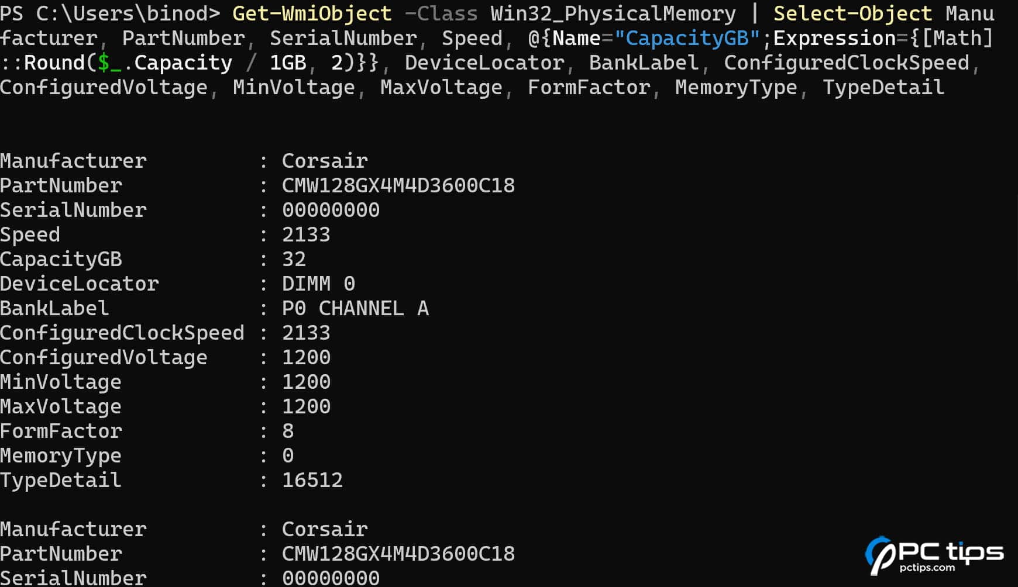Click the ConfiguredClockSpeed label in output
Screen dimensions: 1018x587
coord(122,333)
